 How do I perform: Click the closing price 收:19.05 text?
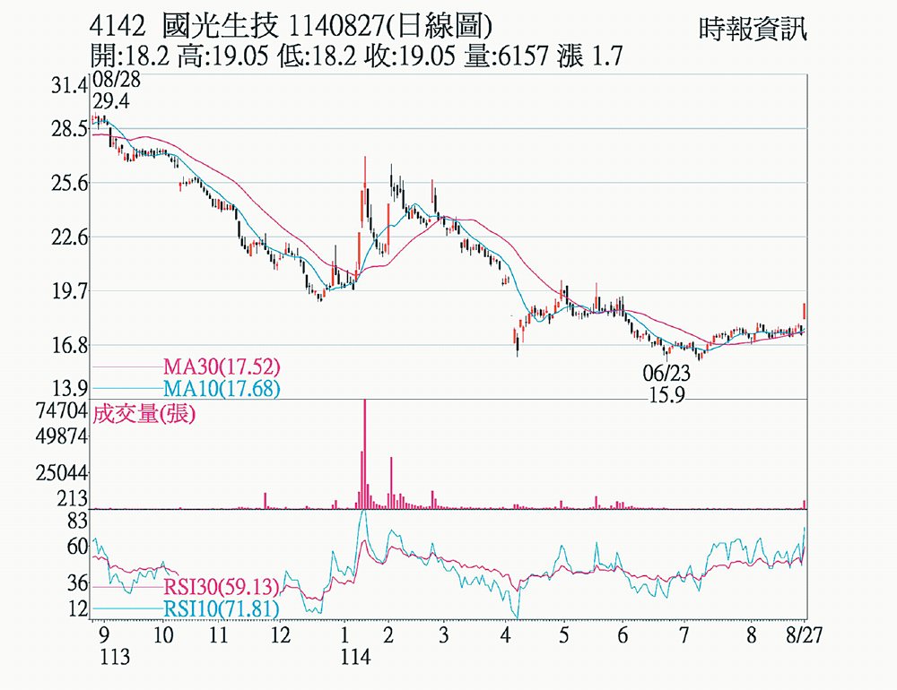pos(410,56)
